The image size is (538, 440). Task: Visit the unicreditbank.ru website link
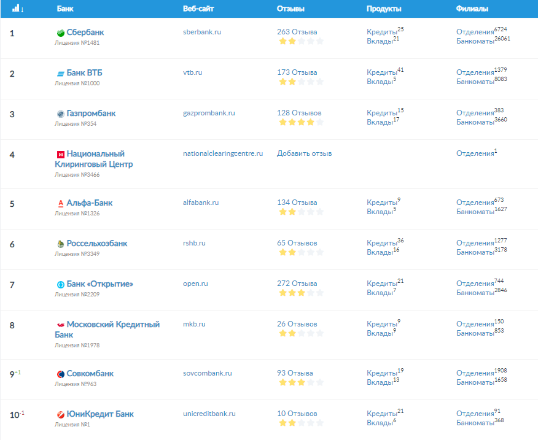click(209, 414)
